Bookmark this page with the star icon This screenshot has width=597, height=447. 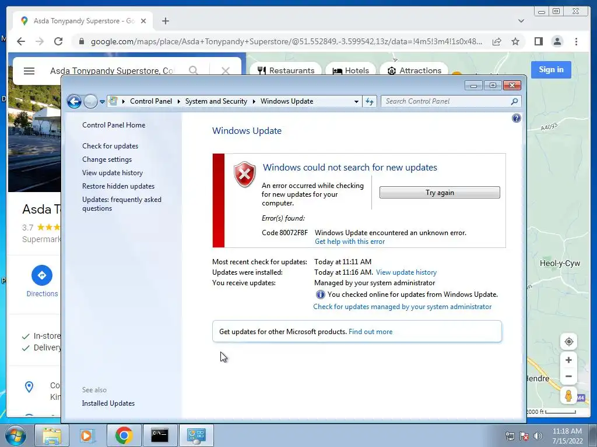515,41
